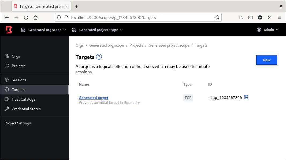Click the Boundary logo in header
286x160 pixels.
(9, 30)
